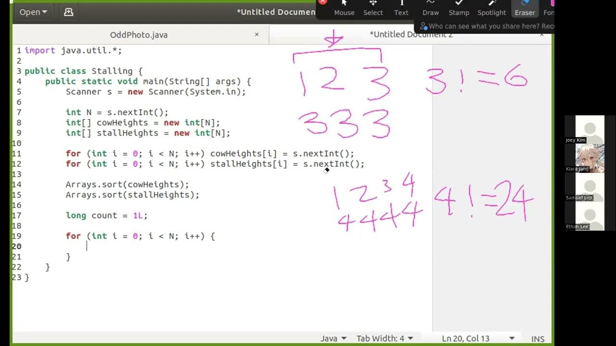Activate the Draw annotation tool
This screenshot has height=346, width=616.
pos(430,9)
